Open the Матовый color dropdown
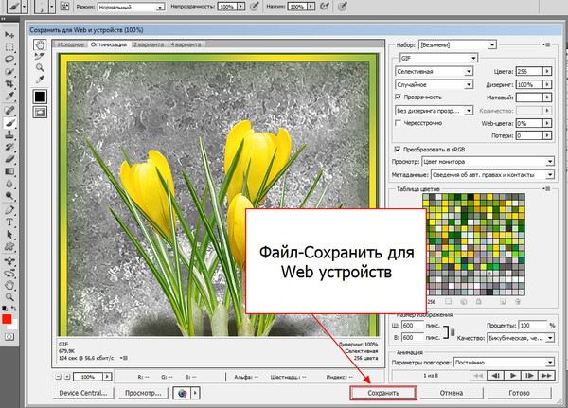The image size is (568, 408). point(547,98)
